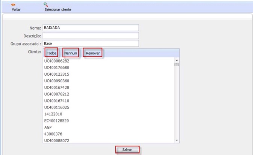
Task: Select client EC400128520
Action: (x=57, y=121)
